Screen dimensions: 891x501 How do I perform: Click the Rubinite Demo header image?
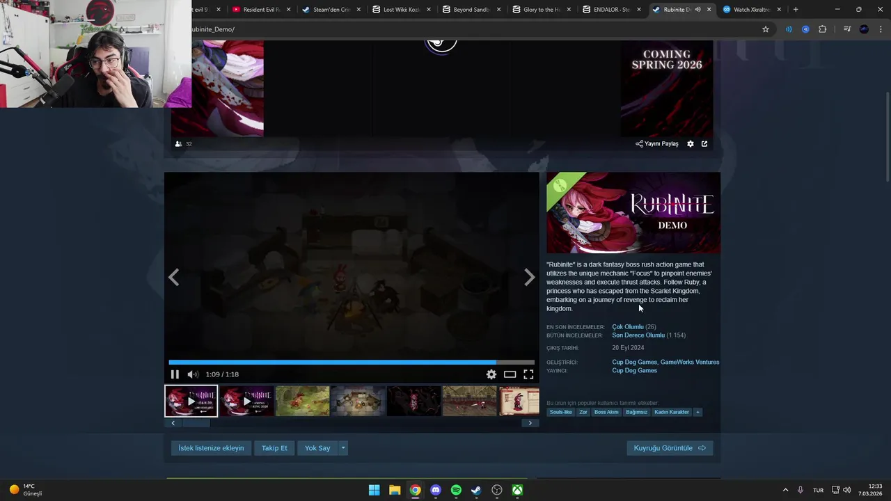click(x=633, y=213)
